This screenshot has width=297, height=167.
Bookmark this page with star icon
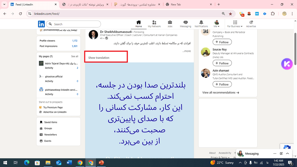click(231, 14)
